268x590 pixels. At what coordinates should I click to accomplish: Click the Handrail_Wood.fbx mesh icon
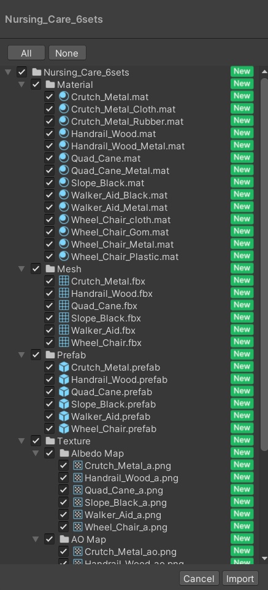click(x=64, y=293)
